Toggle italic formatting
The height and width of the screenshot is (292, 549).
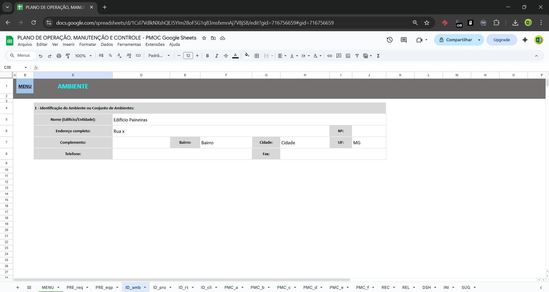point(217,56)
